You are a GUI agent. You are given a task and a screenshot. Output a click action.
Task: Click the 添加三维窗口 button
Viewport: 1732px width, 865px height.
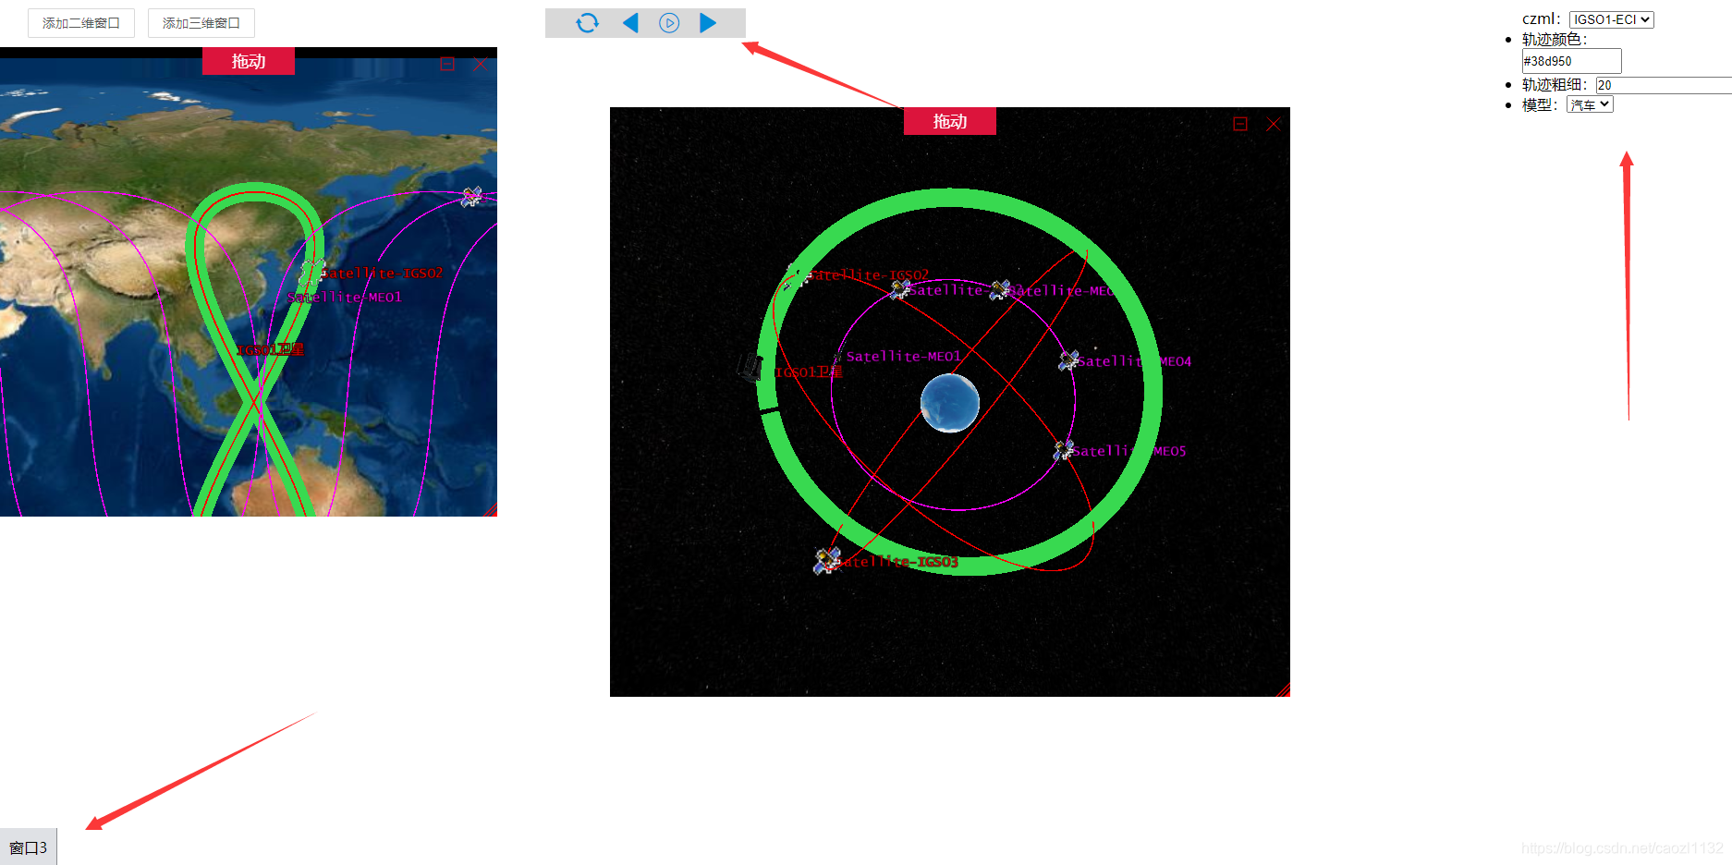tap(201, 22)
